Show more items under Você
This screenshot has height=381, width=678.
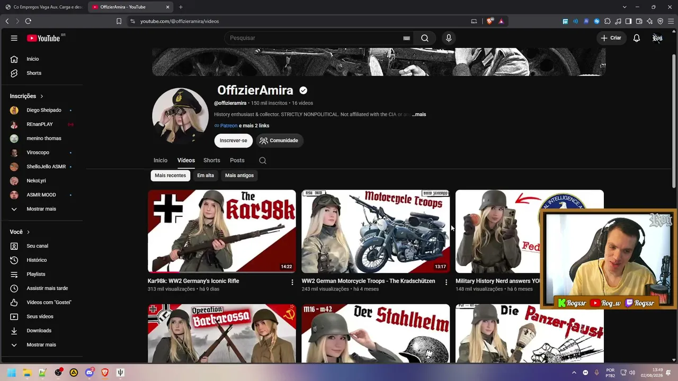coord(41,345)
